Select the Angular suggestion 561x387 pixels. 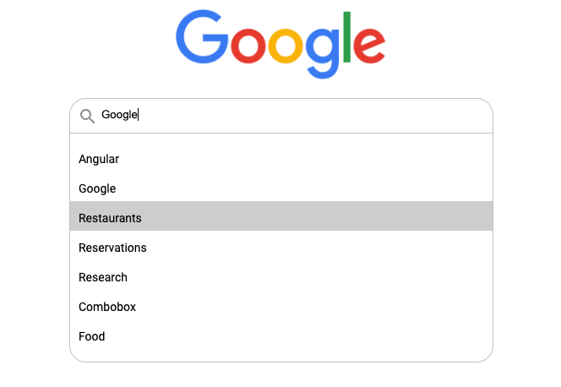tap(281, 159)
